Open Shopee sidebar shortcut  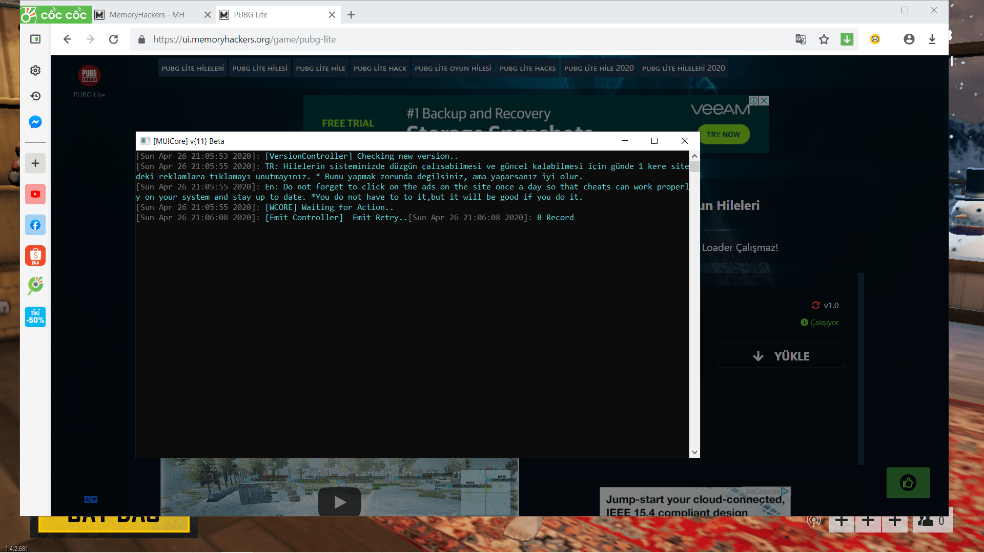click(x=35, y=256)
